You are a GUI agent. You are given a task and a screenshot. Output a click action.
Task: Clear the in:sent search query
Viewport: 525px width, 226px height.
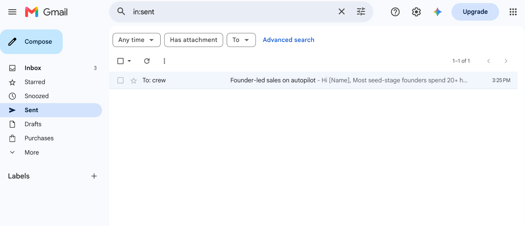point(341,12)
